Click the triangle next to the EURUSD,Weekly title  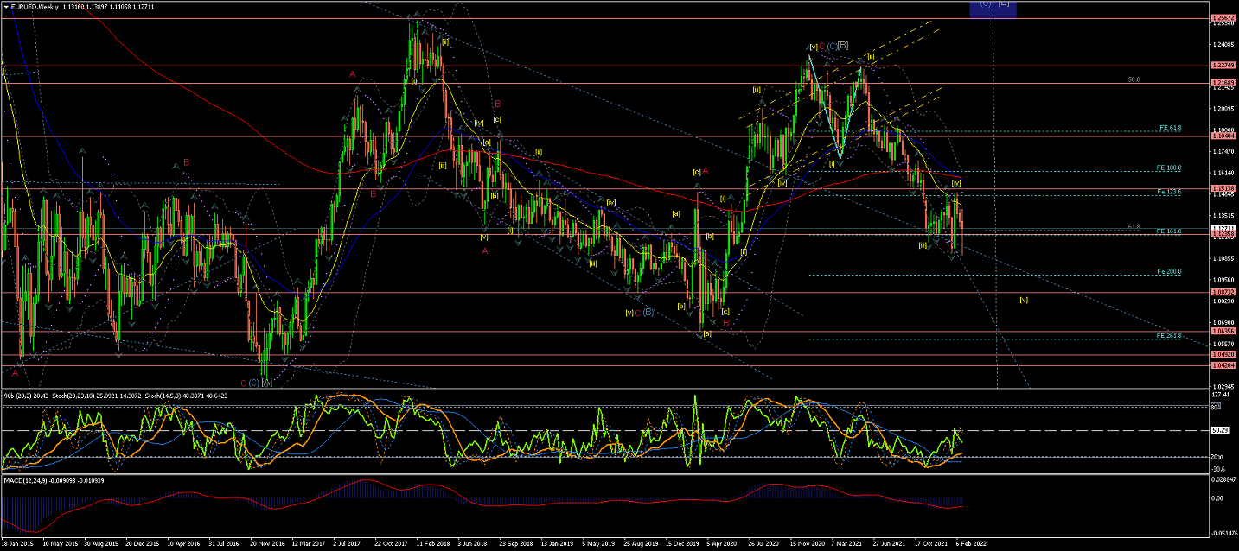(5, 5)
